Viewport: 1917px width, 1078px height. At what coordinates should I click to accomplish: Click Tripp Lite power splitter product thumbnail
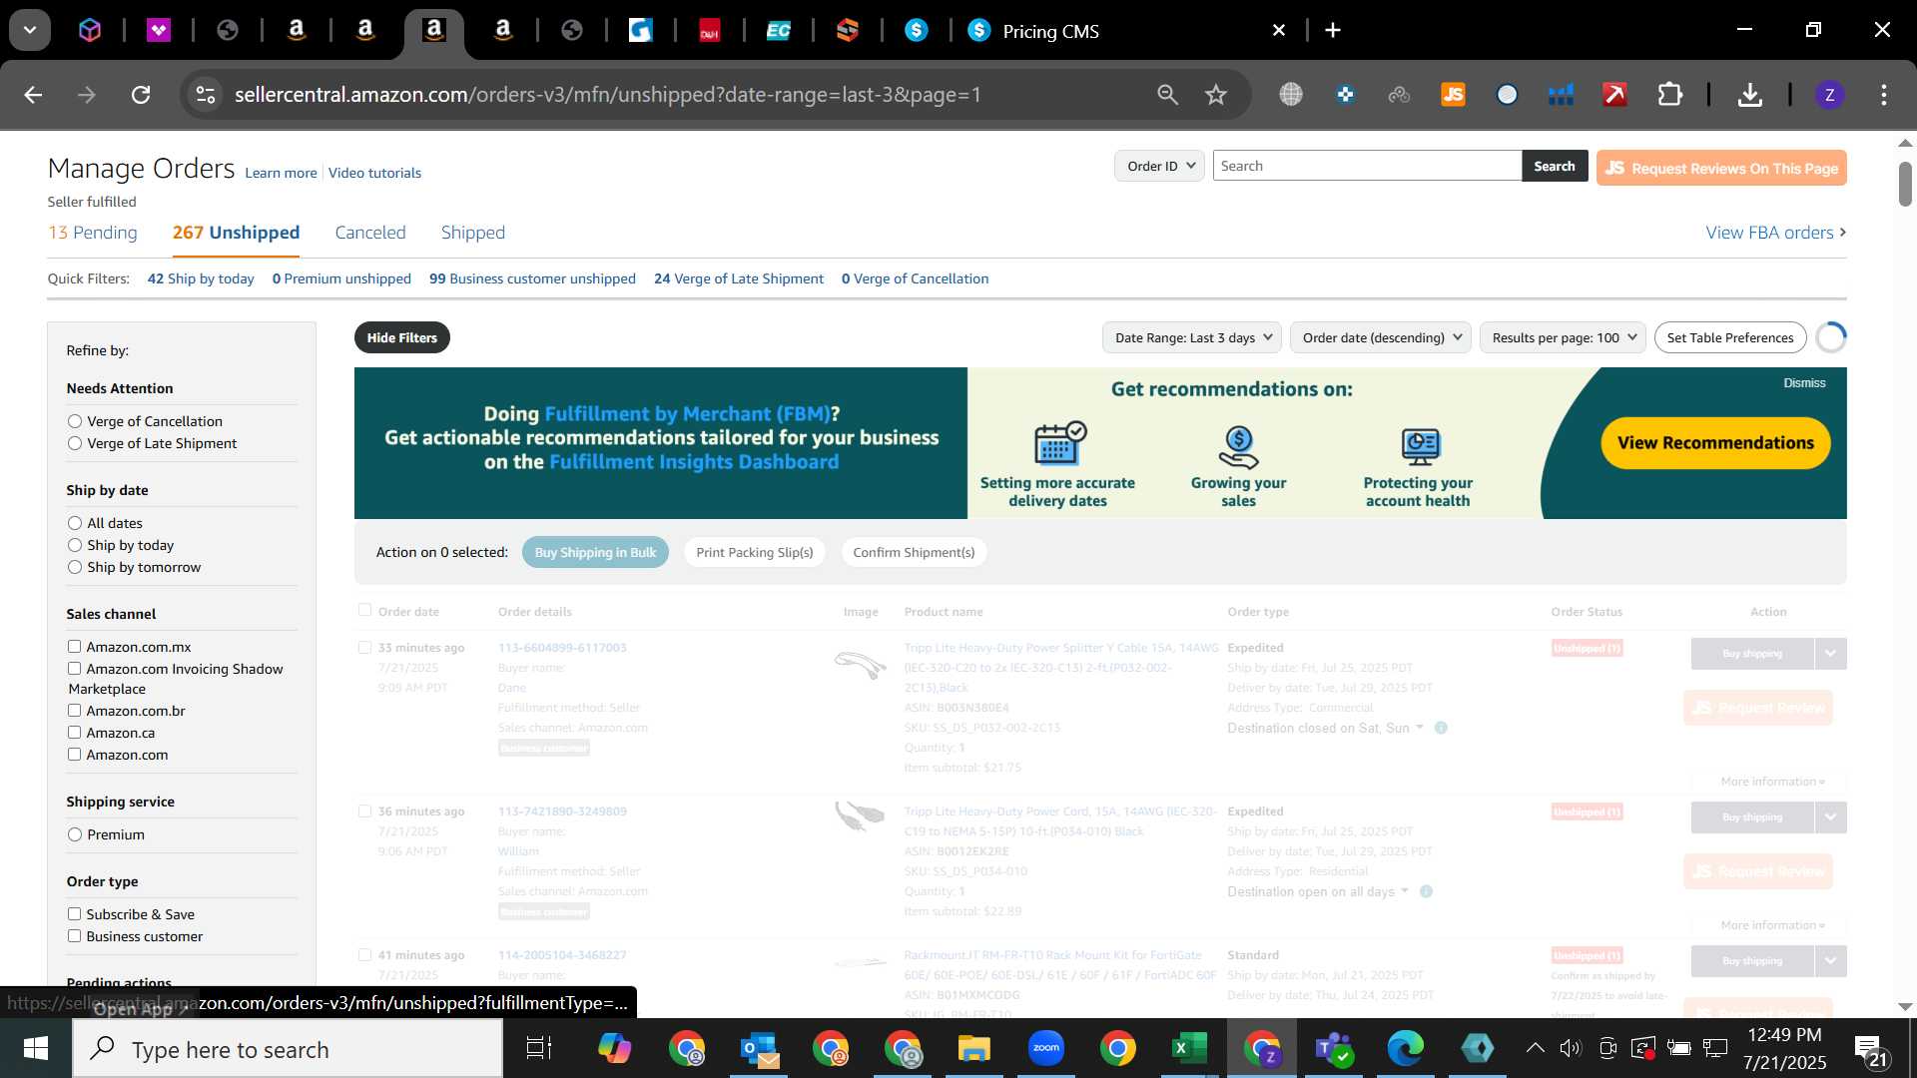pos(860,666)
